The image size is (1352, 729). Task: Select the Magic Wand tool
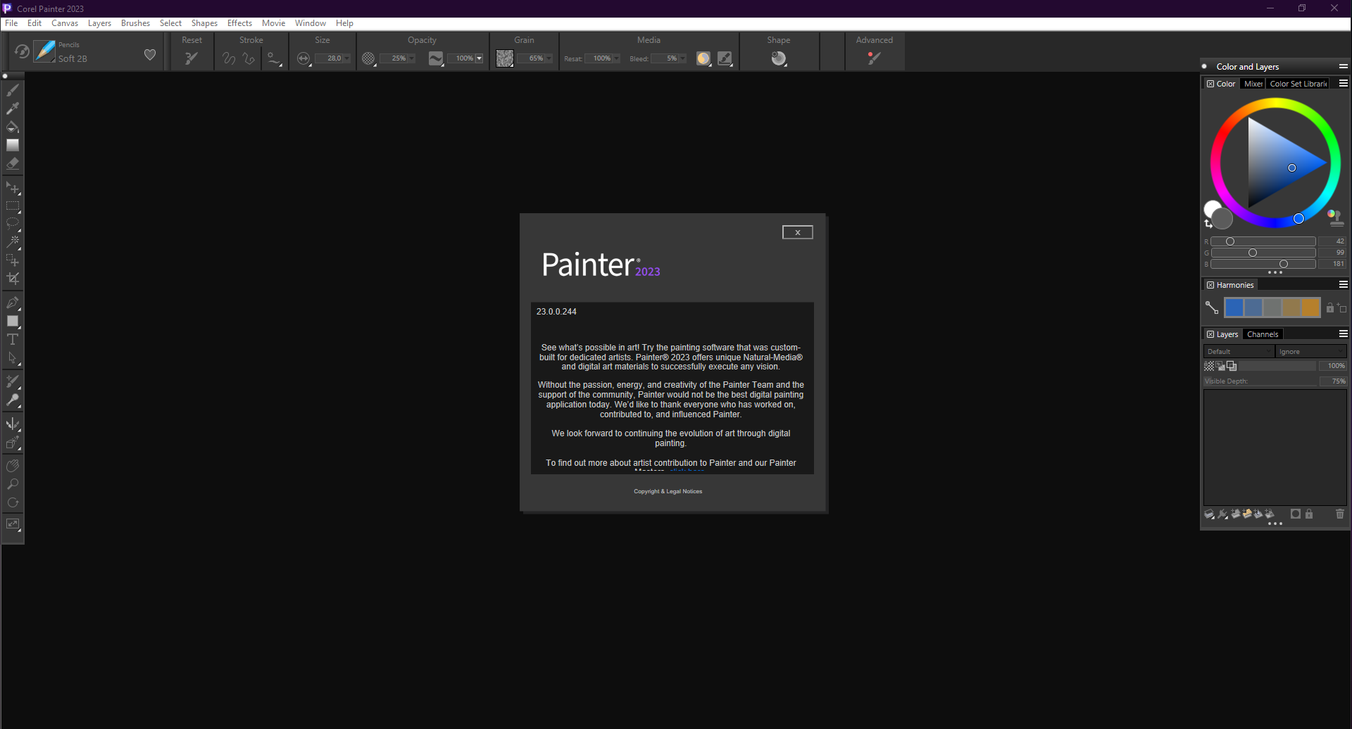(13, 242)
